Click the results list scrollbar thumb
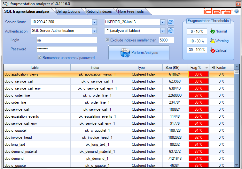Image resolution: width=242 pixels, height=169 pixels. click(237, 72)
